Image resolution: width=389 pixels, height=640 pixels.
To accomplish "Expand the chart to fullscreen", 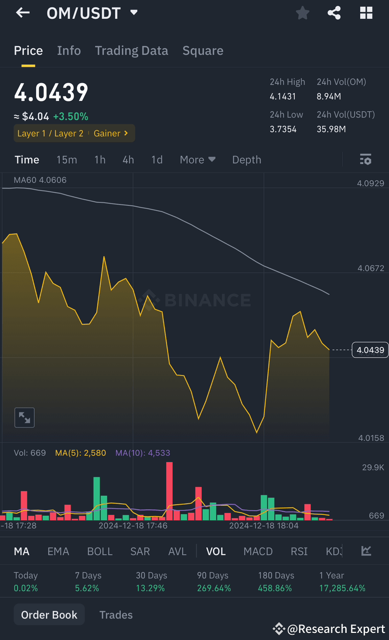I will [x=24, y=417].
